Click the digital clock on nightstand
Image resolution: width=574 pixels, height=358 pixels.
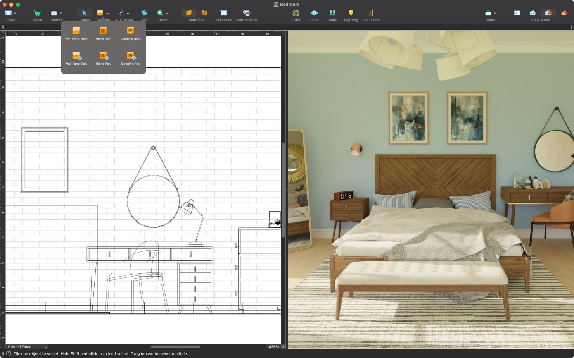tap(343, 196)
